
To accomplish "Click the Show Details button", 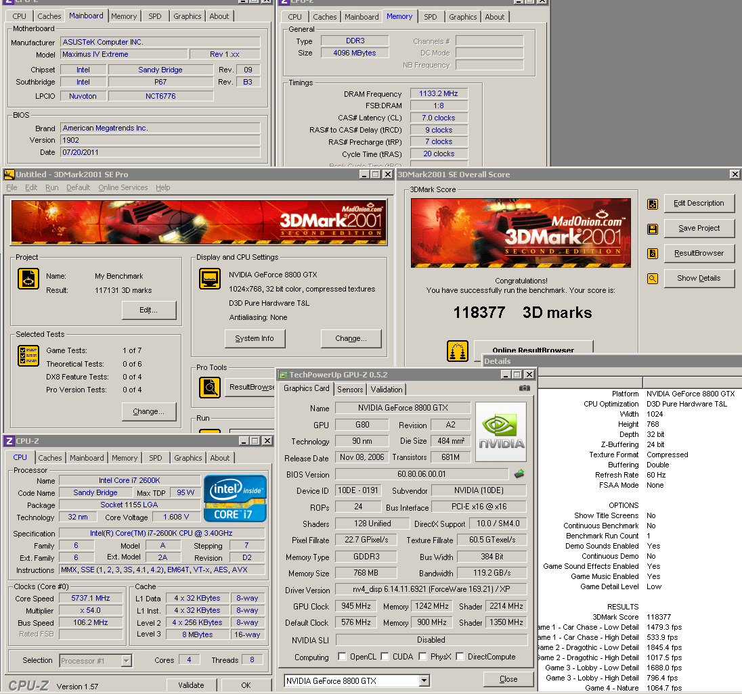I will coord(699,279).
